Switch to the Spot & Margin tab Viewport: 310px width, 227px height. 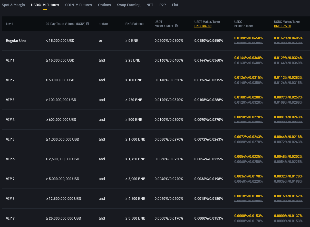[13, 5]
